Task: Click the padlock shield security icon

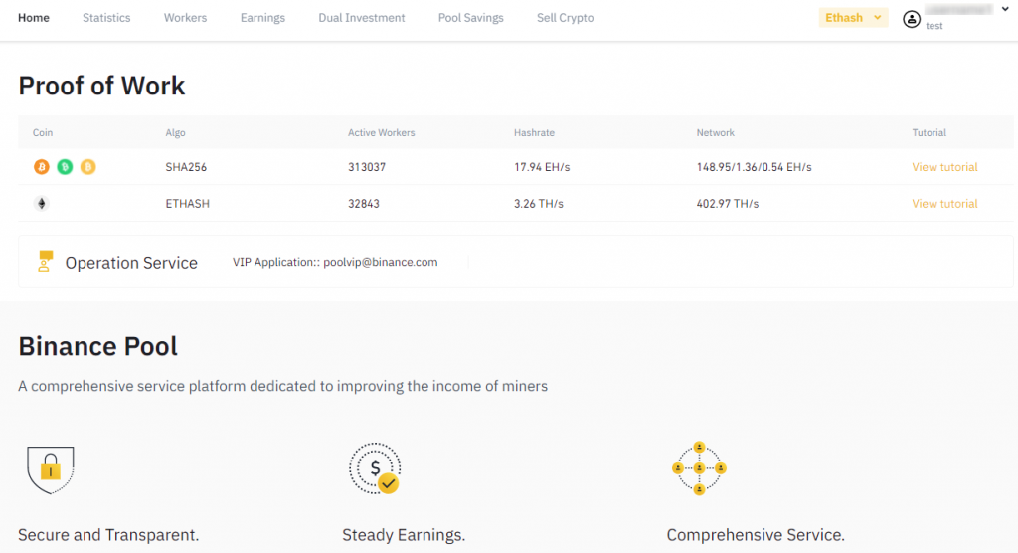Action: [x=50, y=467]
